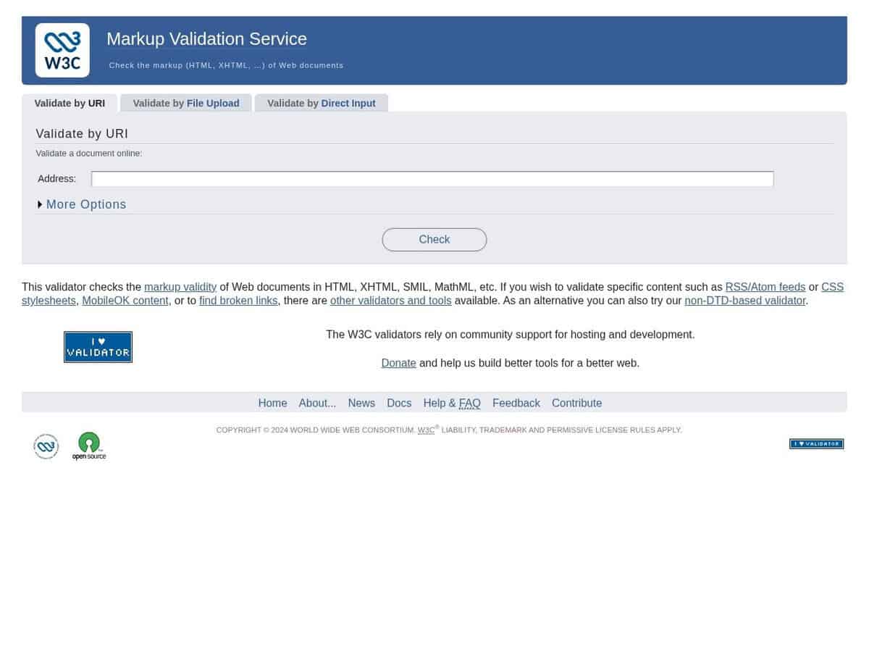Click the 'W3C validators rely on community support' text
Screen dimensions: 869x652
pyautogui.click(x=511, y=335)
